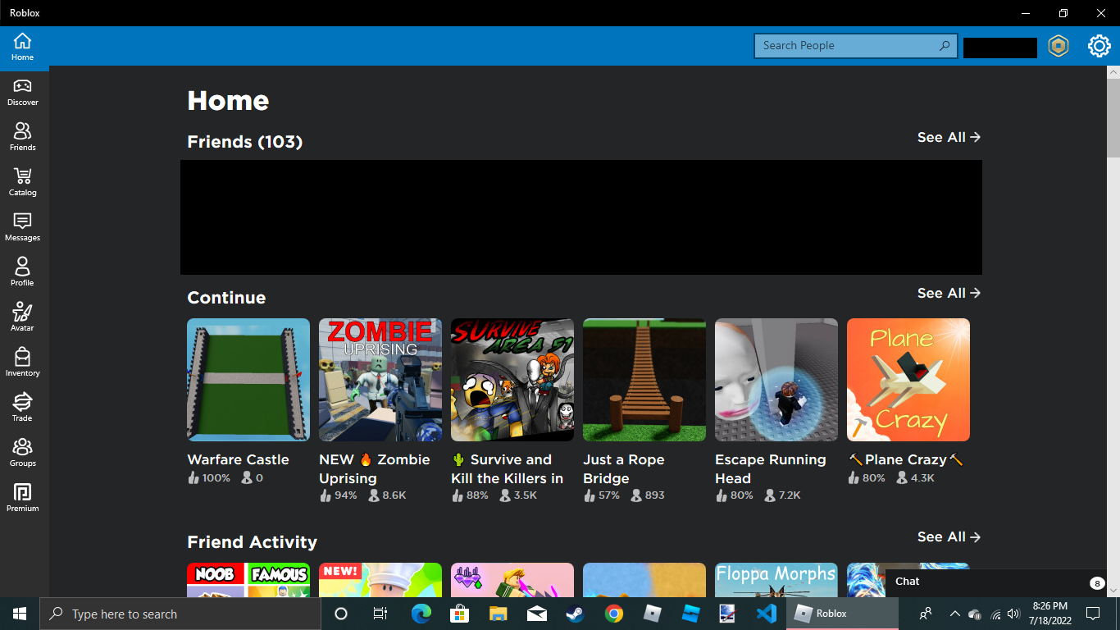The image size is (1120, 630).
Task: Open Roblox Studio blue icon in taskbar
Action: (x=691, y=614)
